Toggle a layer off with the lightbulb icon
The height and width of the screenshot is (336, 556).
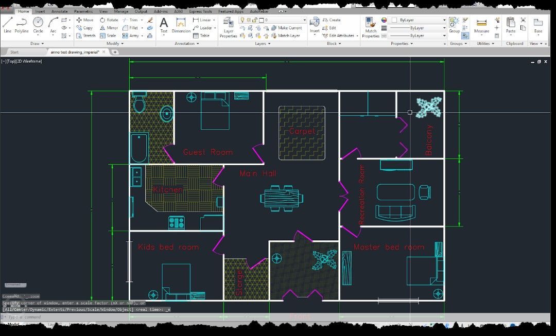[242, 20]
